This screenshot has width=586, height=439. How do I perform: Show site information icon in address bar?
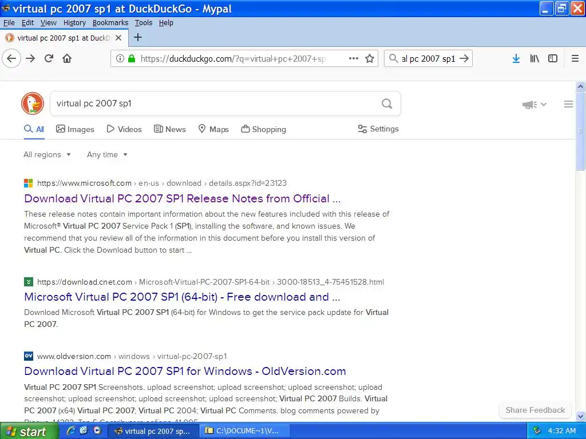[x=120, y=58]
